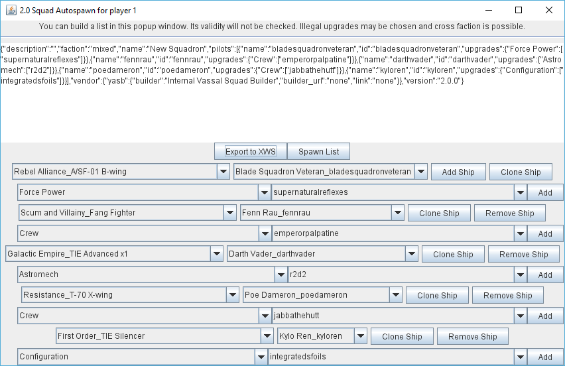Open the Blade Squadron Veteran pilot dropdown
The width and height of the screenshot is (565, 366).
pyautogui.click(x=330, y=172)
